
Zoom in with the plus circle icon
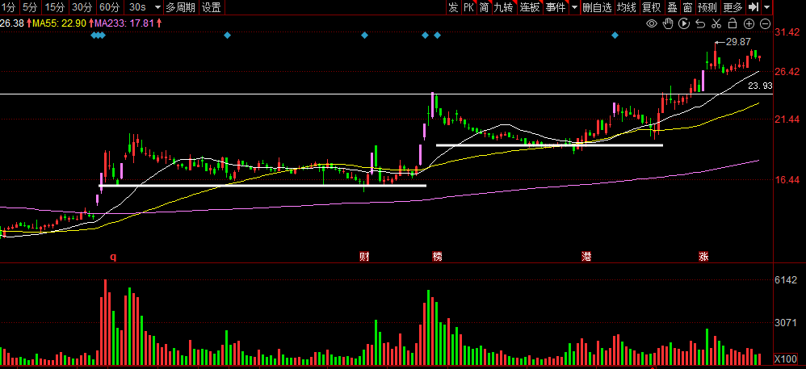click(x=749, y=23)
